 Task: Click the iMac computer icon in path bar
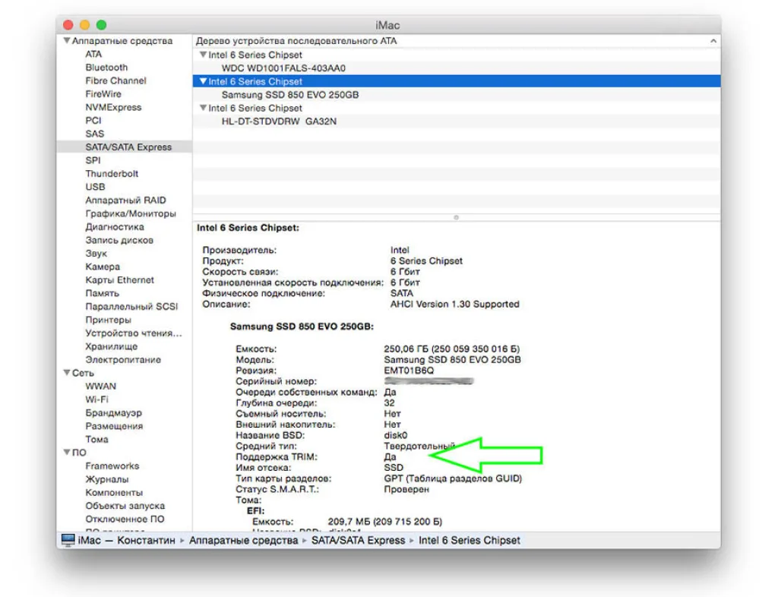68,540
